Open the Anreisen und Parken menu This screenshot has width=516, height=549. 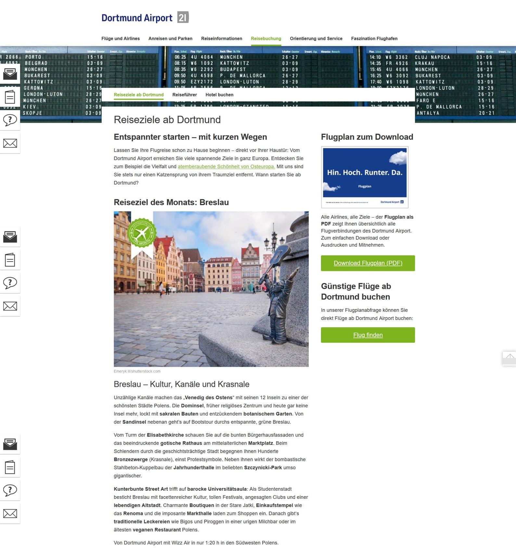[x=170, y=38]
